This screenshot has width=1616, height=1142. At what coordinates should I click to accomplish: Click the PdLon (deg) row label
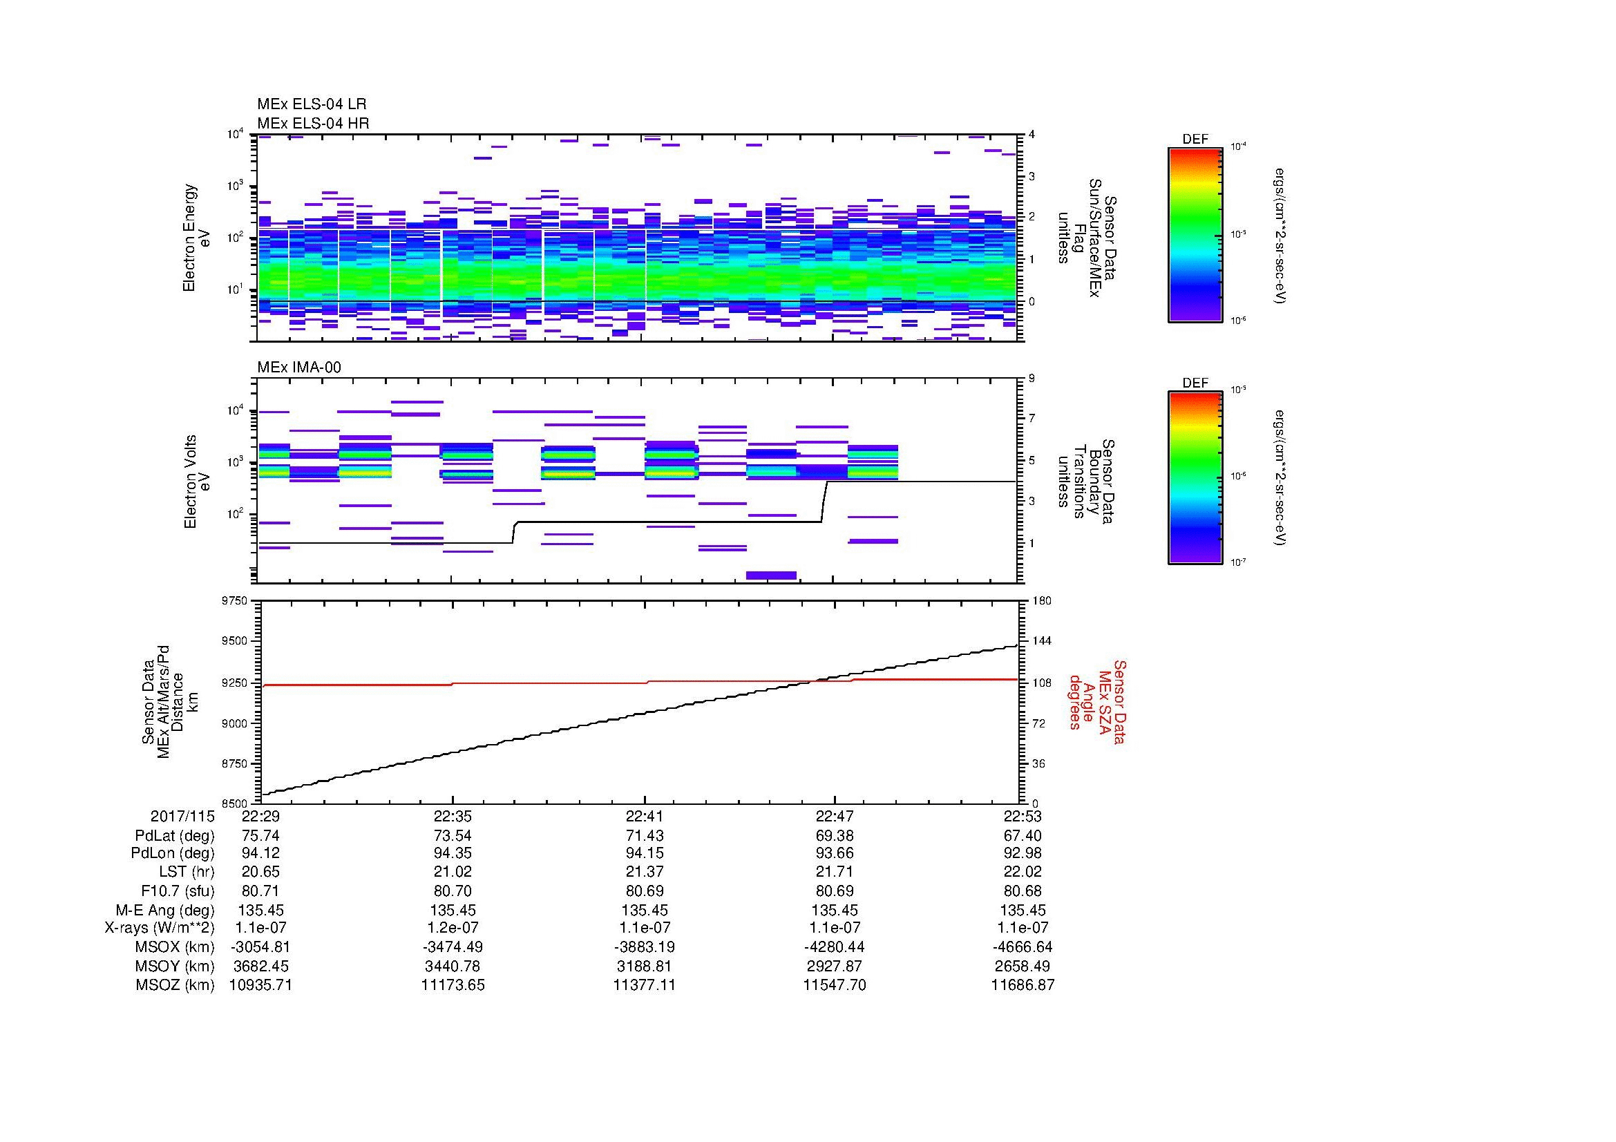coord(173,853)
